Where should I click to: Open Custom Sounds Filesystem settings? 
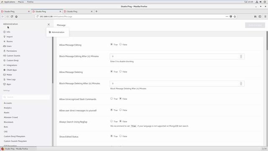tap(15, 141)
